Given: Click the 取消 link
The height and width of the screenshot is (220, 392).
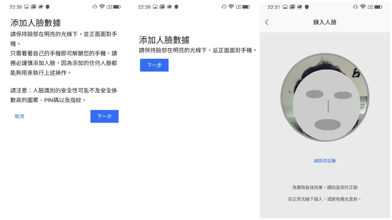Looking at the screenshot, I should [x=19, y=116].
